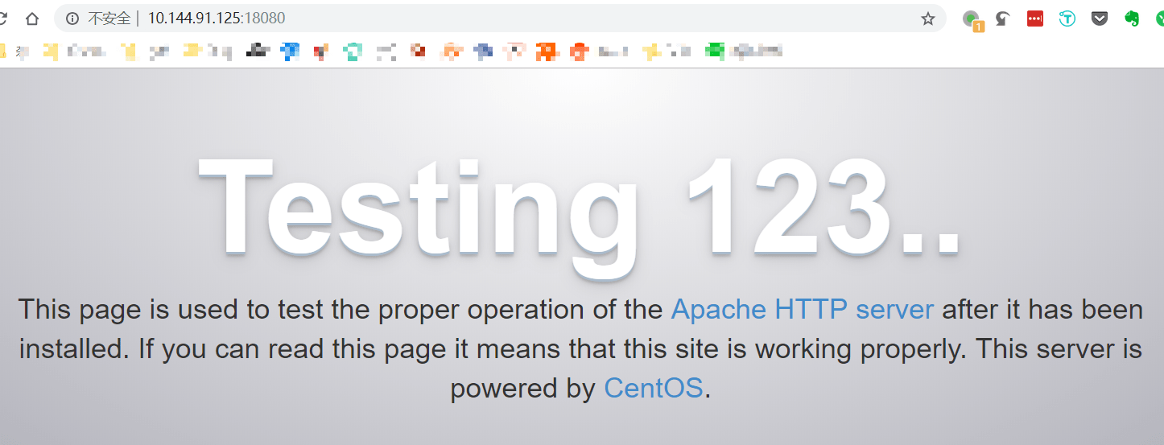This screenshot has height=445, width=1164.
Task: Open the dark swirl extension icon
Action: [1003, 19]
